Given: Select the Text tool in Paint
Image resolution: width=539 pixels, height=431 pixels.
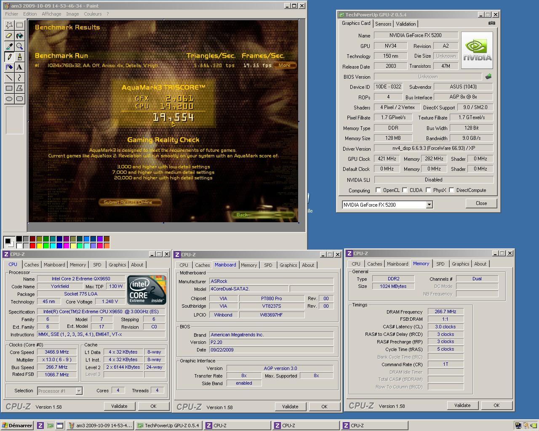Looking at the screenshot, I should 19,67.
